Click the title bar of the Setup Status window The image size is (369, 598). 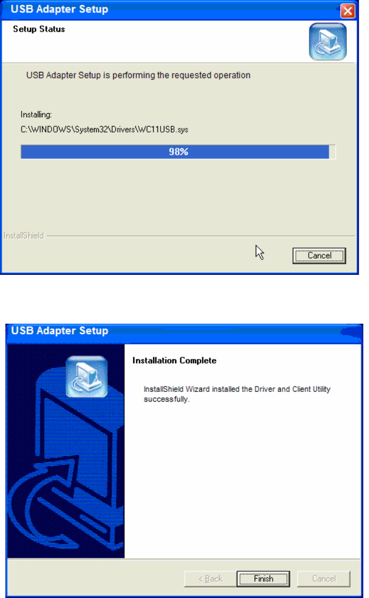click(172, 10)
